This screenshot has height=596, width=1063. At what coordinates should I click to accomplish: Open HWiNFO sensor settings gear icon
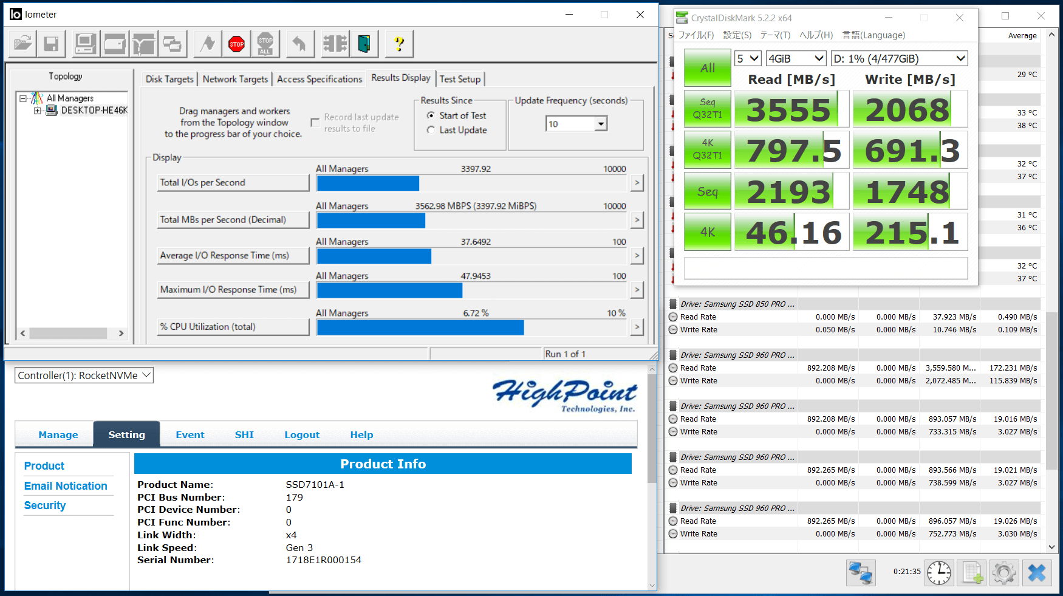coord(1004,572)
